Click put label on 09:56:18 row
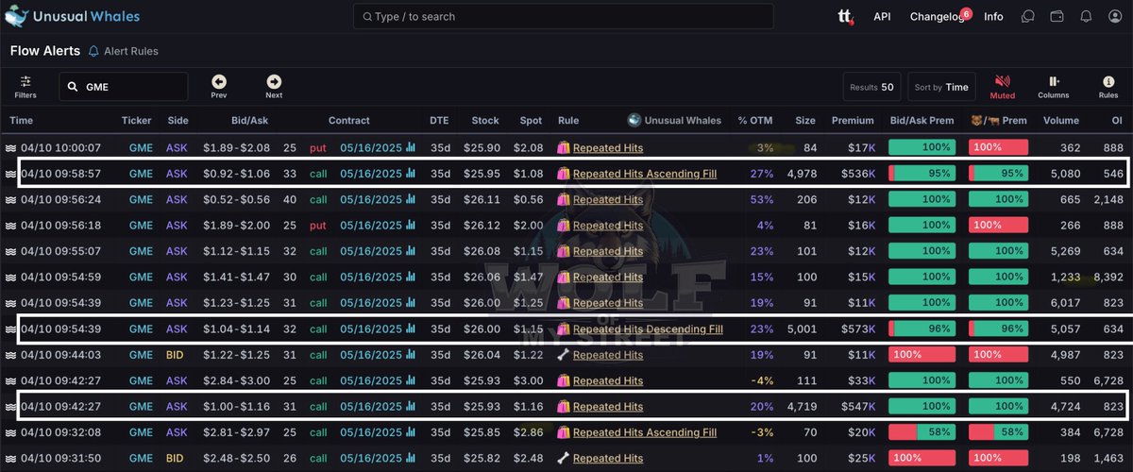Image resolution: width=1133 pixels, height=472 pixels. pyautogui.click(x=319, y=226)
